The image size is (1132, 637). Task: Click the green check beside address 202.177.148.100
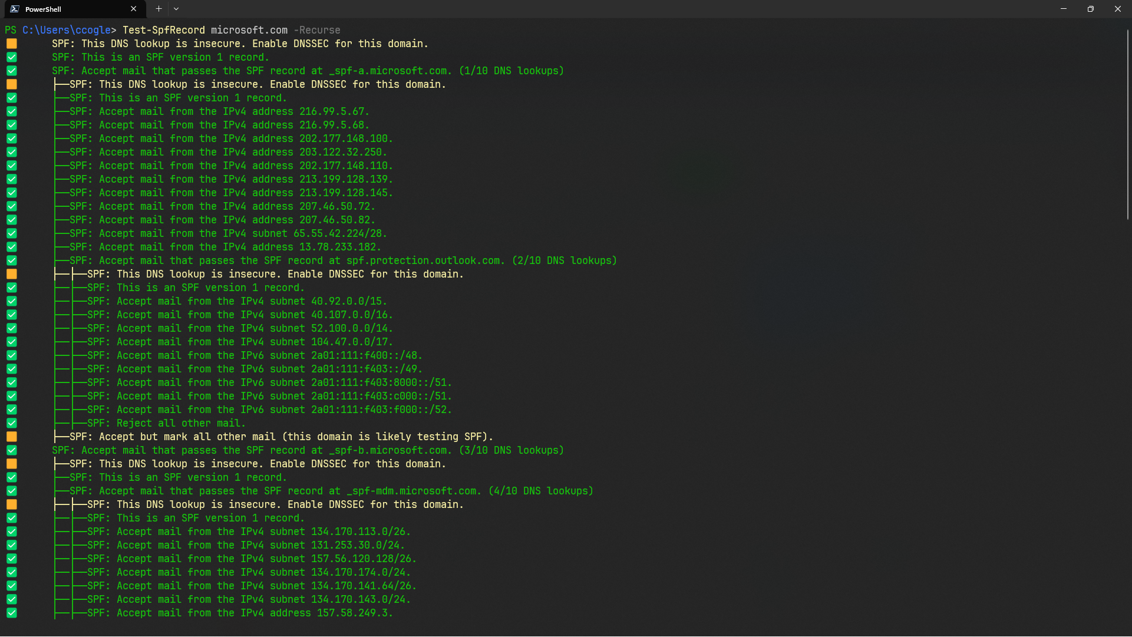point(12,138)
